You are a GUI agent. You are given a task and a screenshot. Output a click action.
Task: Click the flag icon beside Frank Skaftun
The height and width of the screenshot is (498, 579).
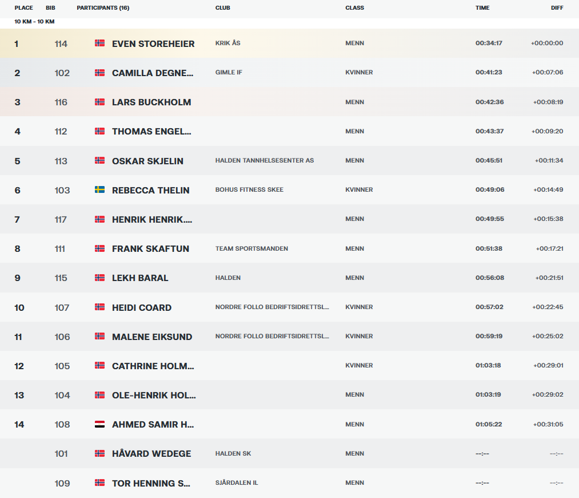(x=99, y=248)
